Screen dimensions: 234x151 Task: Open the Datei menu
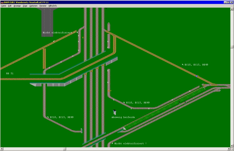4,6
